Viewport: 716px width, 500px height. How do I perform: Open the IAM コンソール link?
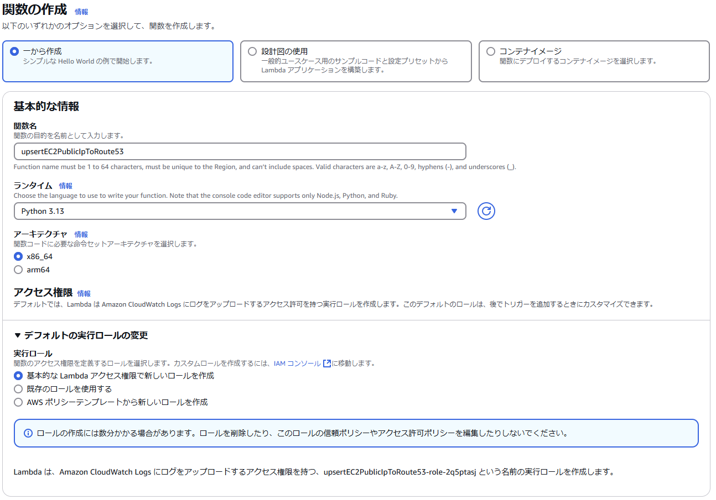(x=297, y=364)
